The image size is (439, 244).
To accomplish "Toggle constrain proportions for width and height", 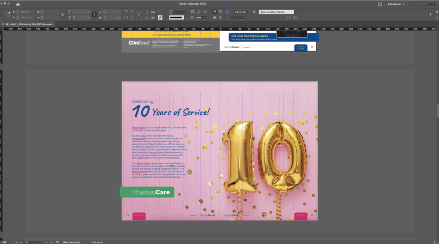I will pyautogui.click(x=63, y=15).
